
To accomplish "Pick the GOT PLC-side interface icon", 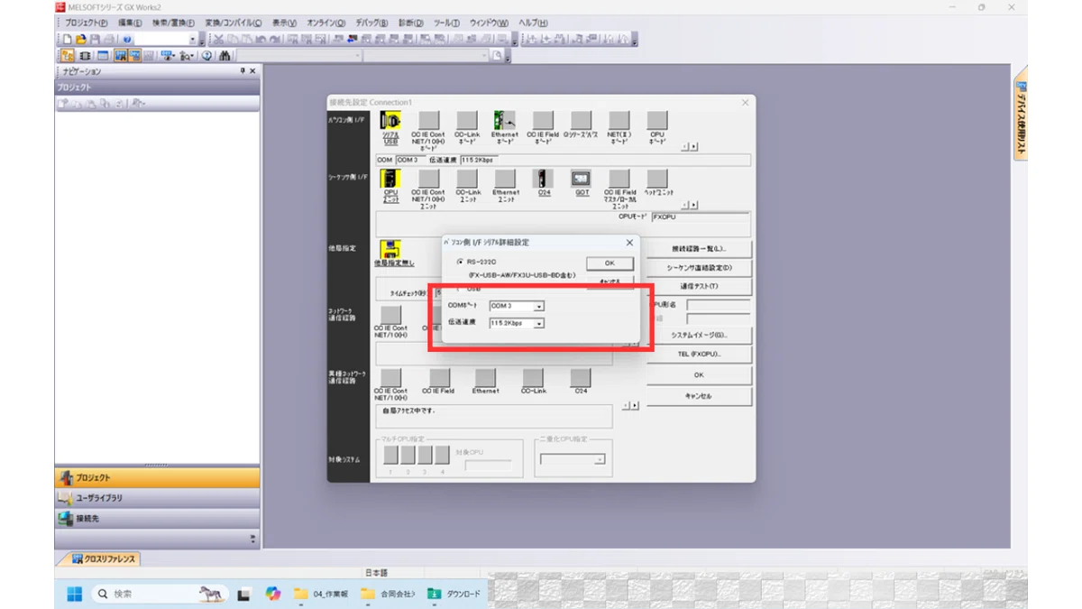I will (582, 179).
